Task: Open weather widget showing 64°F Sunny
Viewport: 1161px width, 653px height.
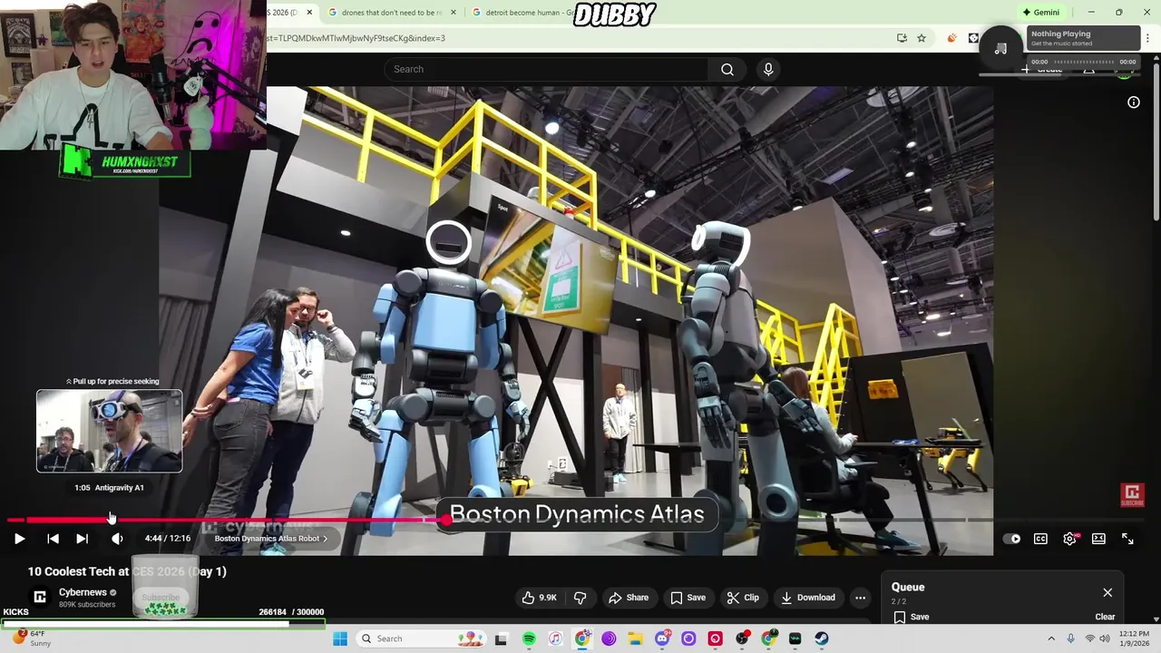Action: tap(30, 638)
